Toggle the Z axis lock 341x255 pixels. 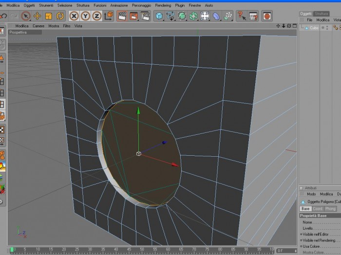(x=97, y=16)
